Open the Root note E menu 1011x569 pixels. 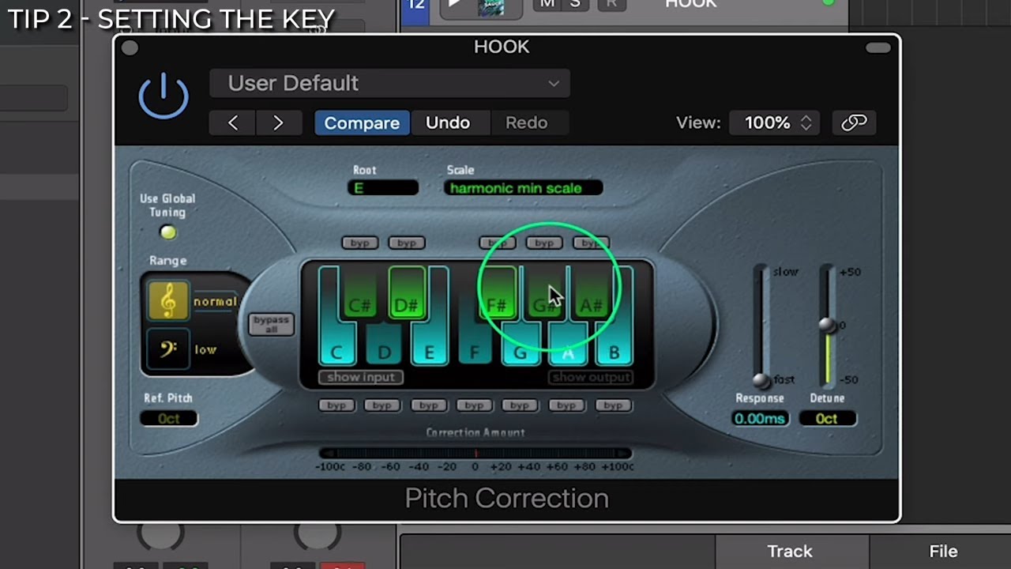point(382,188)
